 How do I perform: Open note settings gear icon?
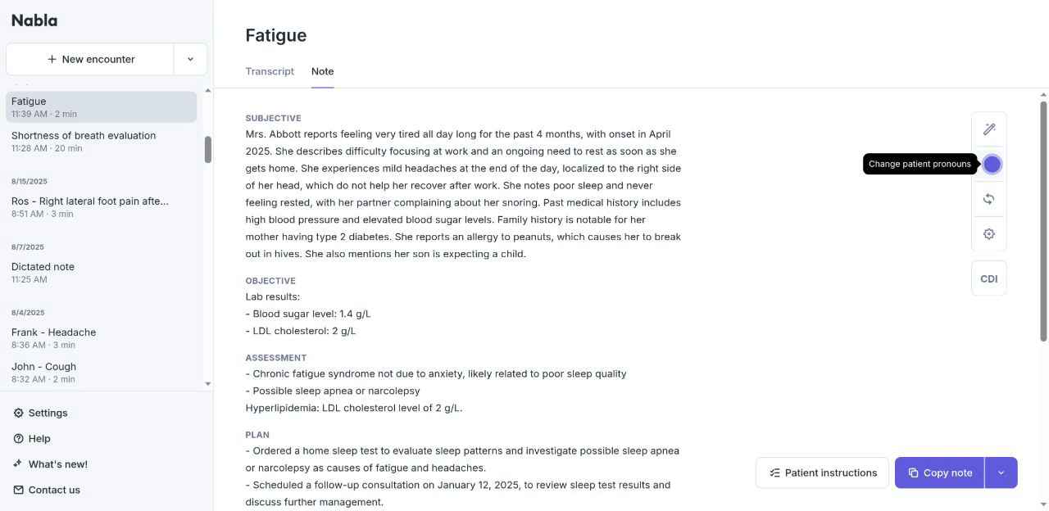989,234
